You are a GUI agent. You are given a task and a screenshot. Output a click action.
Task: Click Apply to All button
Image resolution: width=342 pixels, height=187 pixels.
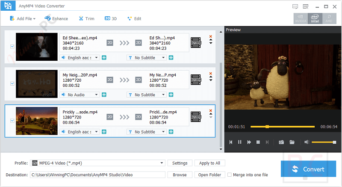point(209,163)
